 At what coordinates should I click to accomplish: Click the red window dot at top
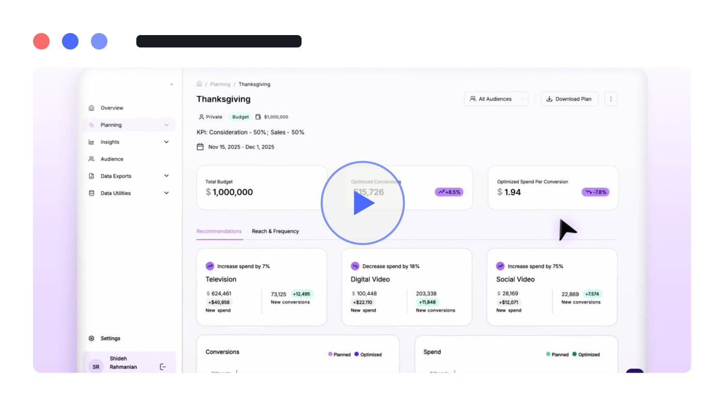tap(41, 41)
